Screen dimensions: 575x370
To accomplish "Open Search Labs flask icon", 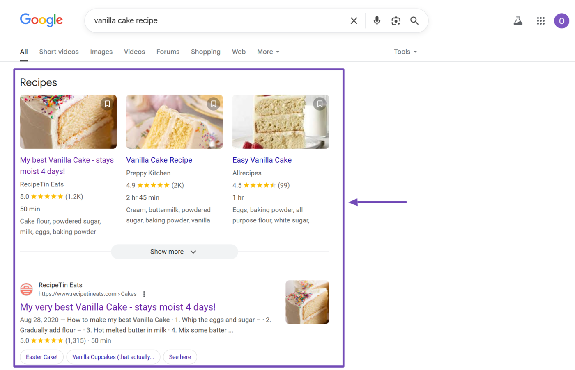I will pyautogui.click(x=518, y=20).
